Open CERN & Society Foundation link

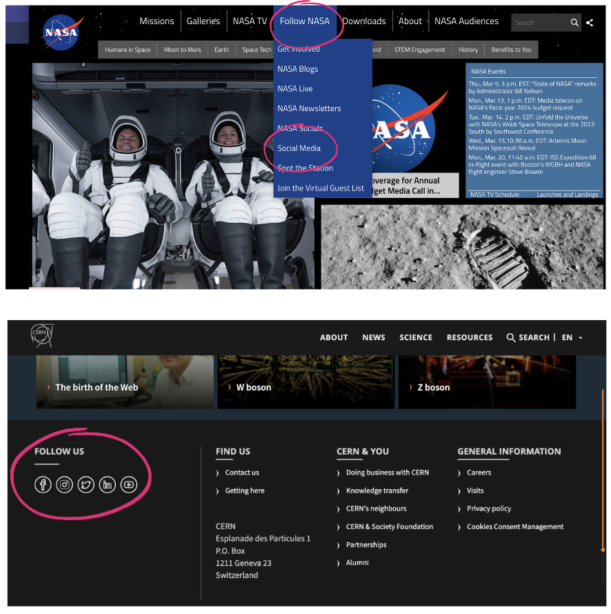click(x=390, y=526)
